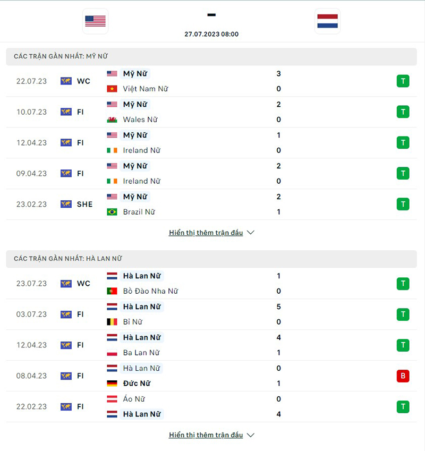Click the Brazil flag icon

tap(112, 212)
